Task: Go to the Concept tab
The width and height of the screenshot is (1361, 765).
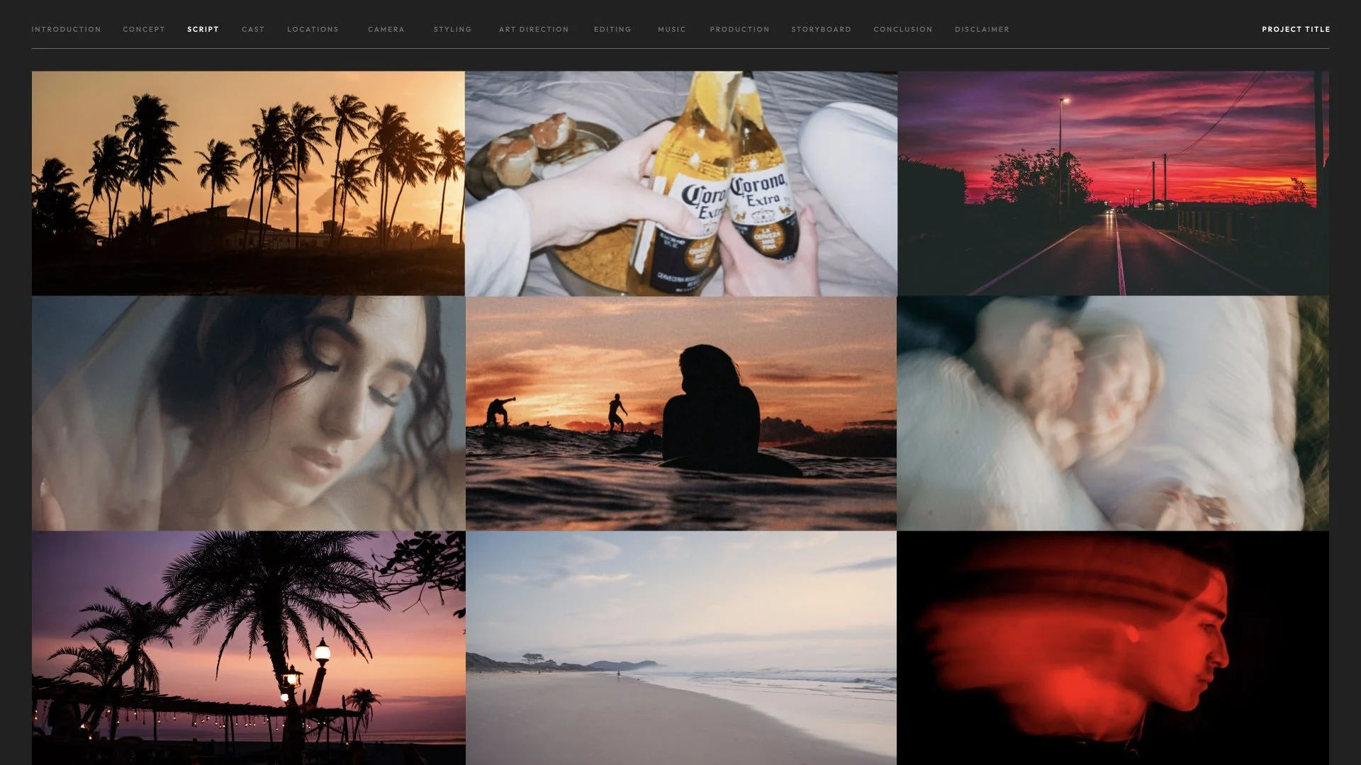Action: coord(144,29)
